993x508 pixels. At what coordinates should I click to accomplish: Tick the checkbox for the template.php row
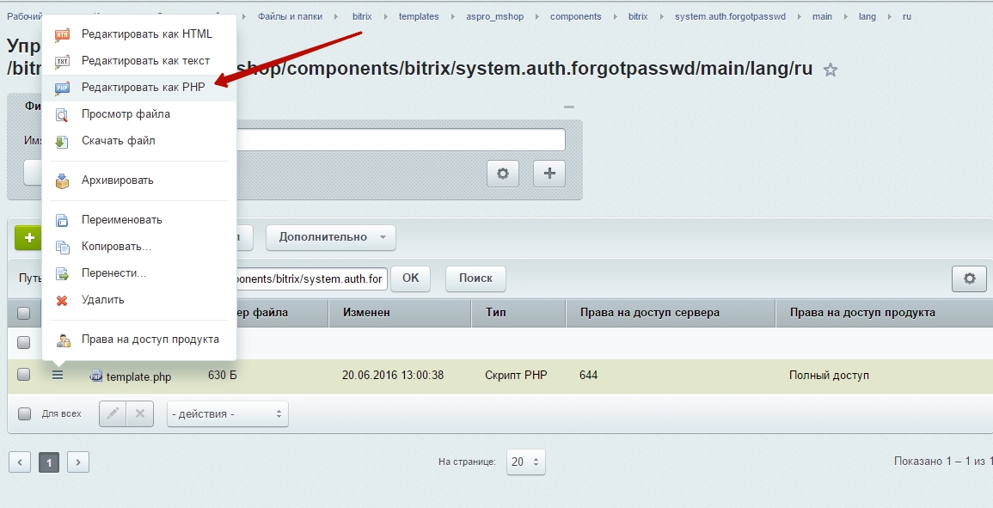24,375
